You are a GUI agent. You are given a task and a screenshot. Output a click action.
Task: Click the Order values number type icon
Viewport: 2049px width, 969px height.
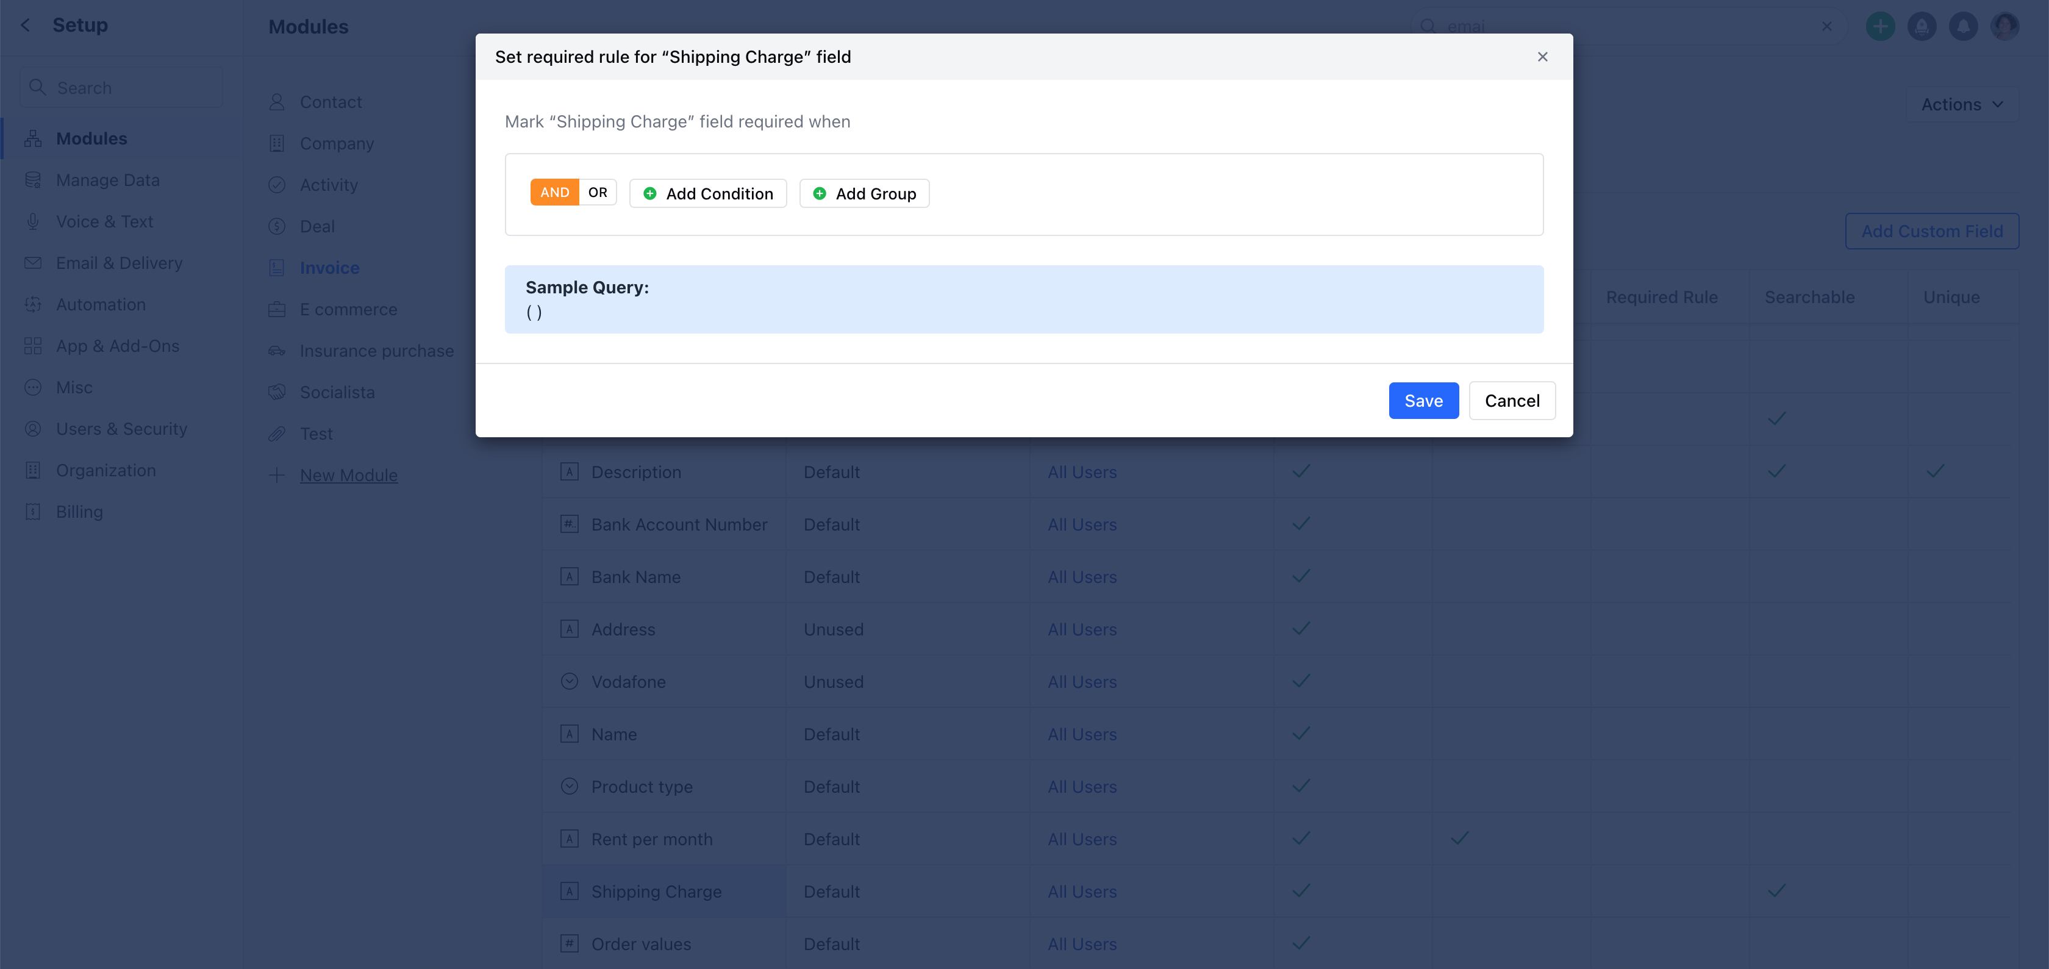[x=569, y=943]
